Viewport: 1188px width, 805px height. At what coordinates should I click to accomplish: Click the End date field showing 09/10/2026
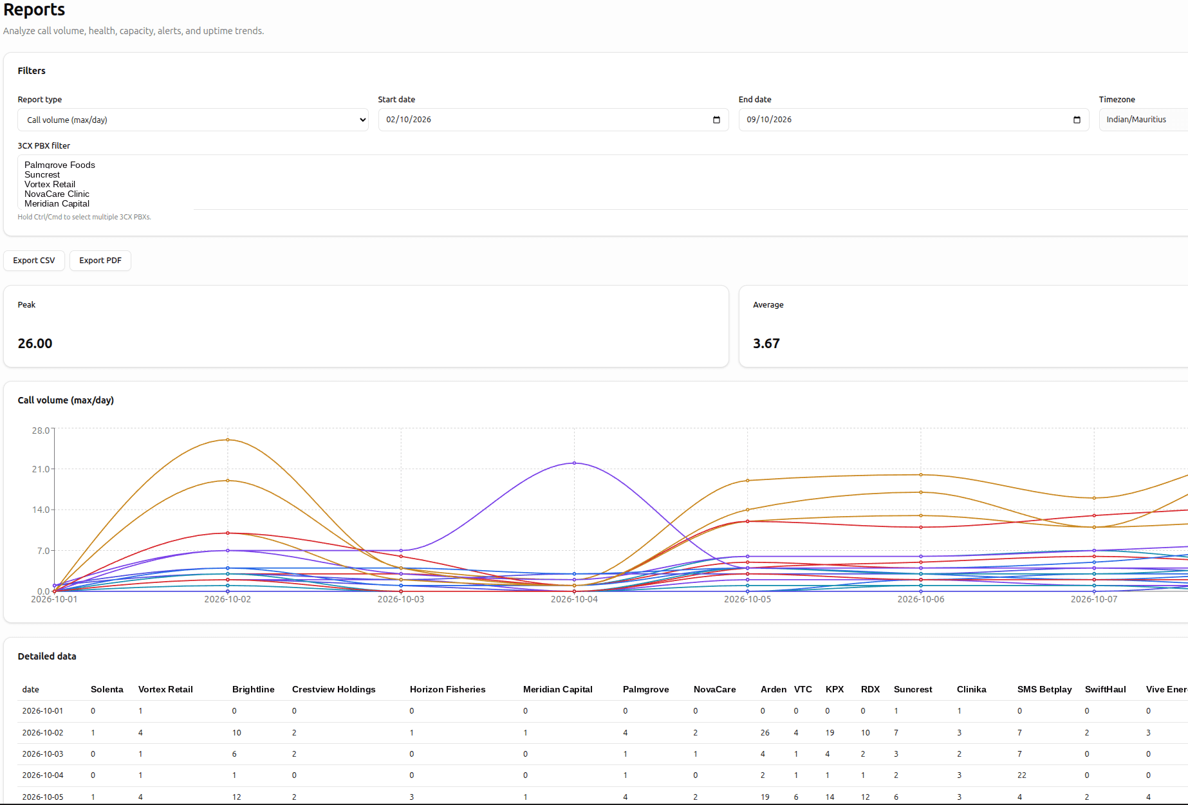pos(914,120)
